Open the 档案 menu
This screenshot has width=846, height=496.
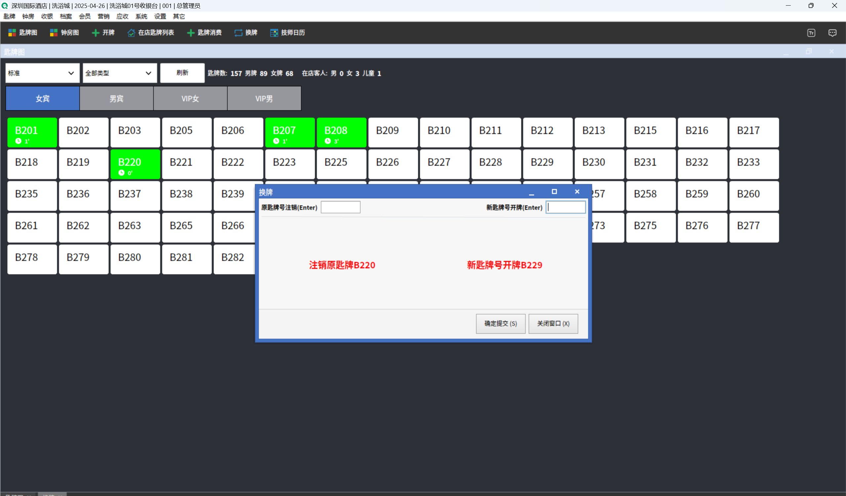click(66, 17)
